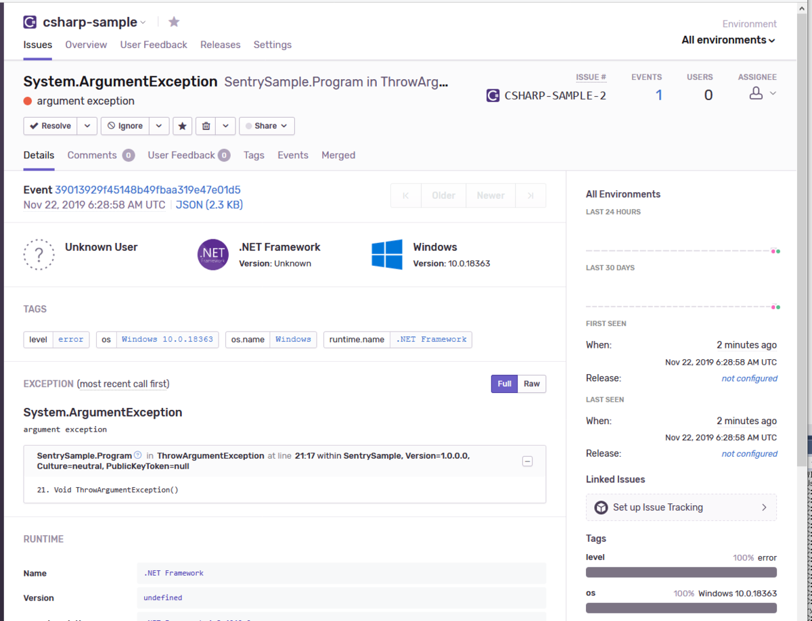This screenshot has height=621, width=812.
Task: Click the Last 24 Hours event chart
Action: tap(683, 237)
